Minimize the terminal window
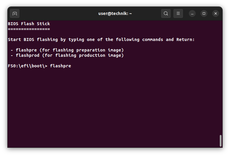The image size is (230, 156). (x=192, y=13)
